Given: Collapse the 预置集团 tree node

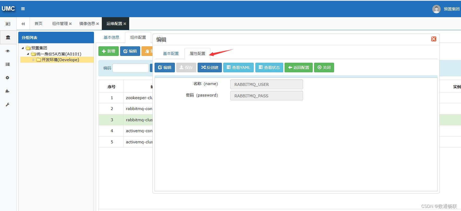Looking at the screenshot, I should [23, 48].
